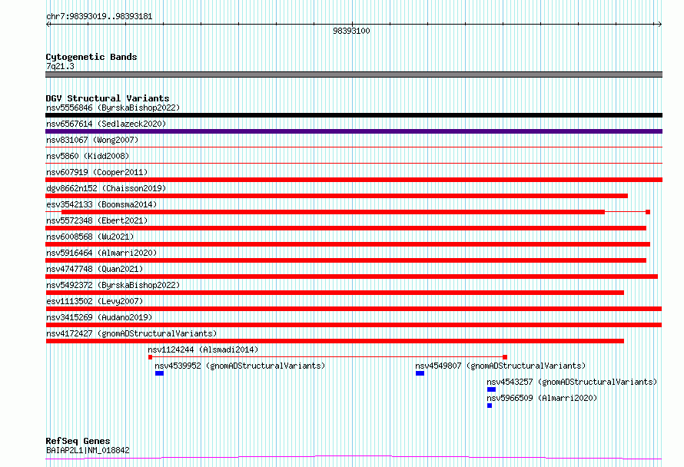Click the red bar under nsv4747748

tap(351, 277)
